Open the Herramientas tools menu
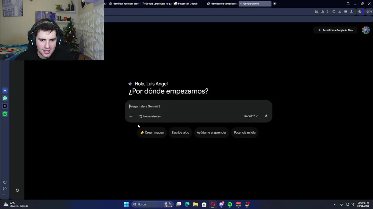Image resolution: width=373 pixels, height=209 pixels. point(149,116)
